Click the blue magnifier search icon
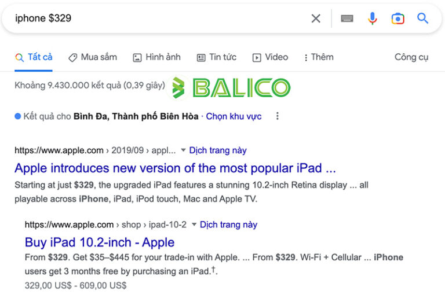The width and height of the screenshot is (445, 306). tap(422, 19)
